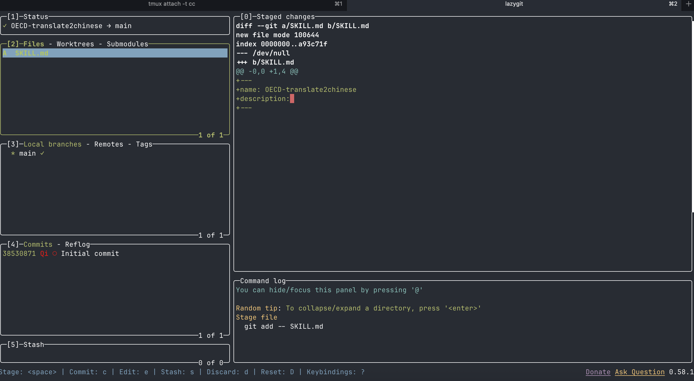Click the green checkmark in Status panel
Viewport: 694px width, 381px height.
click(5, 26)
